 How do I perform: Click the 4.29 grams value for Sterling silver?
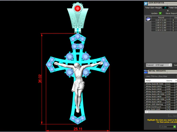[x=169, y=104]
